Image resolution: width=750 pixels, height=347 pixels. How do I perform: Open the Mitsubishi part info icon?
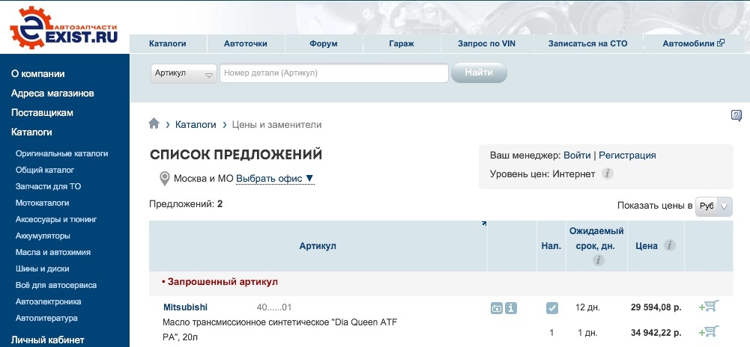pos(511,307)
